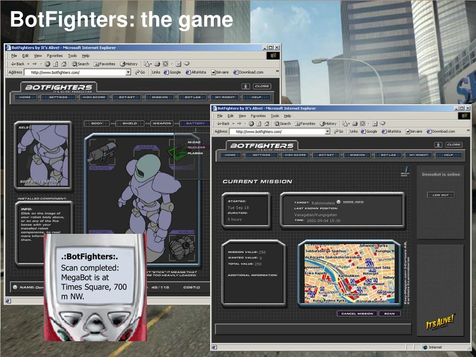The width and height of the screenshot is (476, 357).
Task: Choose NI-CAD battery option
Action: point(194,142)
